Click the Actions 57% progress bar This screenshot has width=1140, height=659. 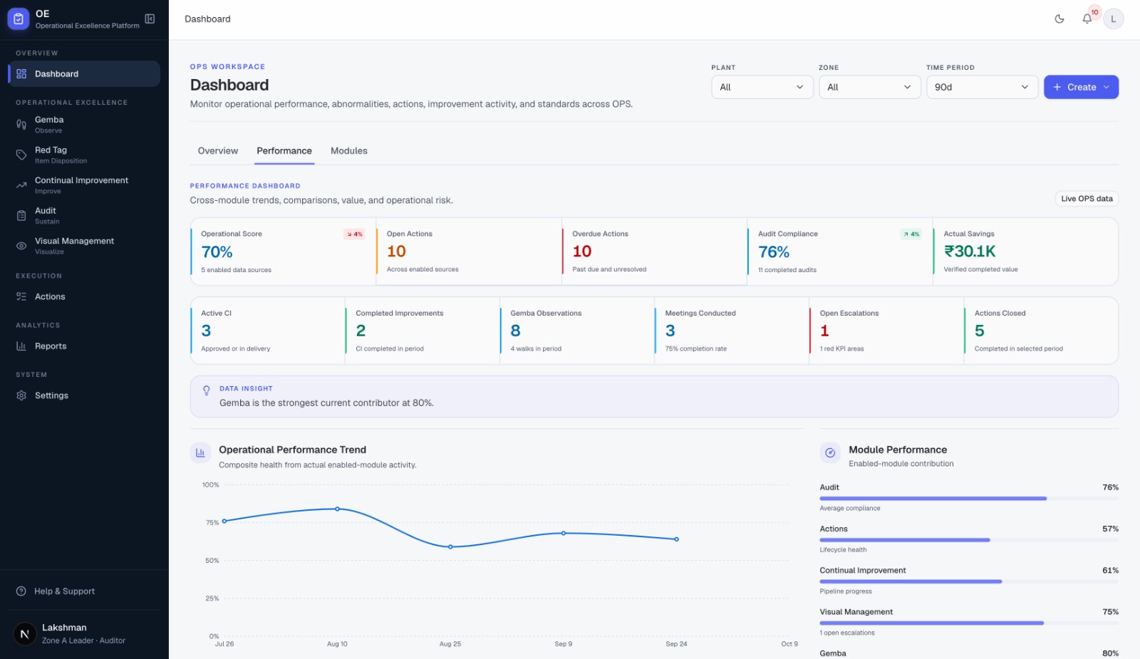tap(969, 540)
